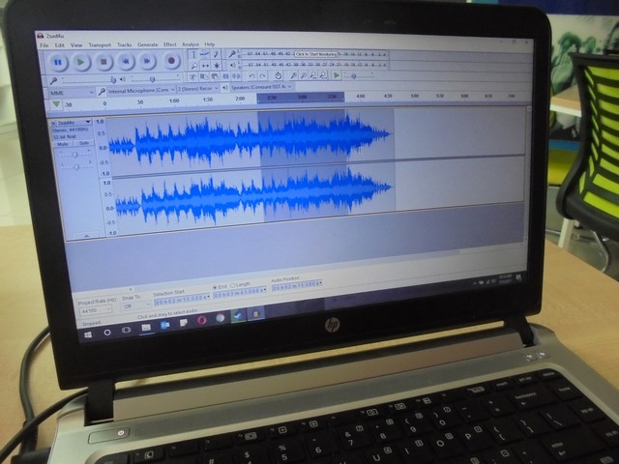Click the Pause button
The image size is (619, 464).
coord(58,62)
